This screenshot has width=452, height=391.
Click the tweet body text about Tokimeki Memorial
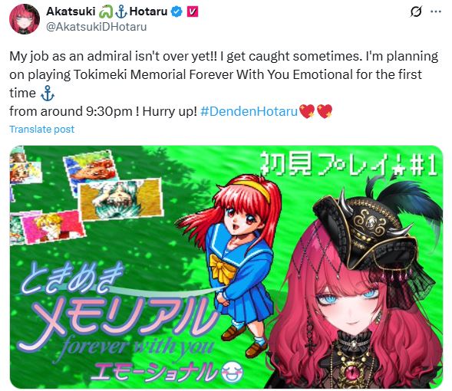click(x=224, y=84)
